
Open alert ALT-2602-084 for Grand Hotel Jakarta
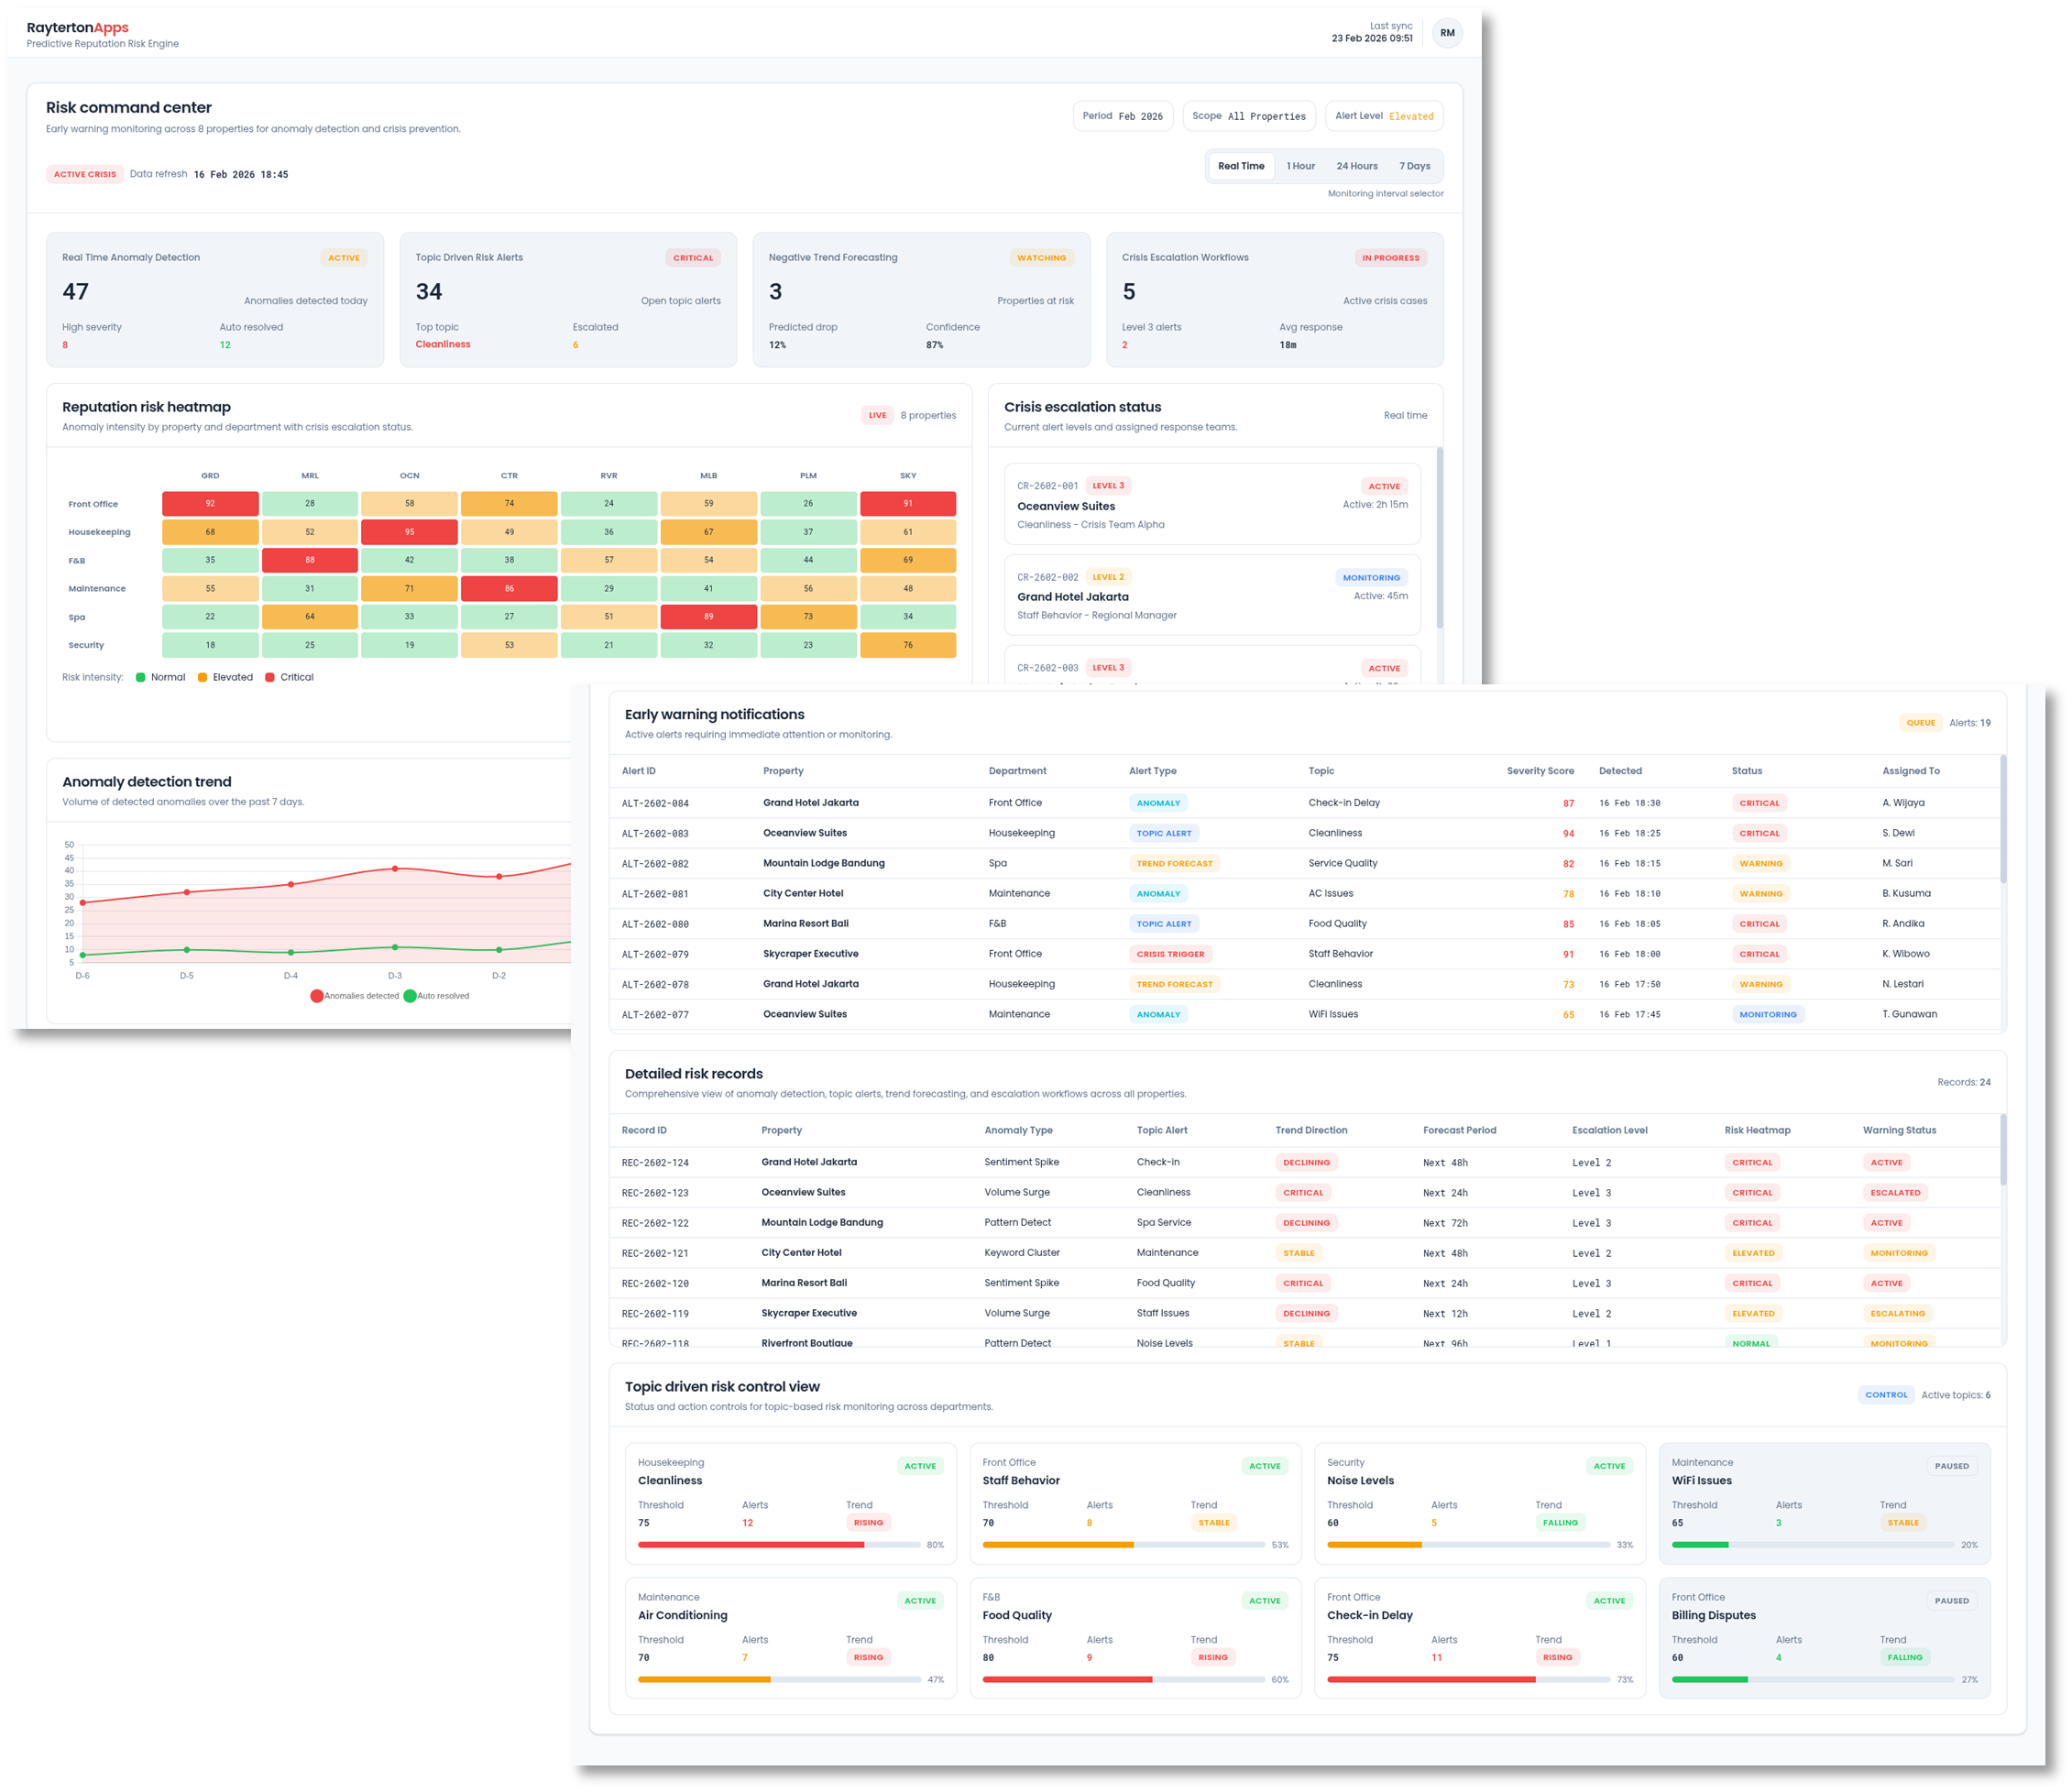pyautogui.click(x=655, y=802)
